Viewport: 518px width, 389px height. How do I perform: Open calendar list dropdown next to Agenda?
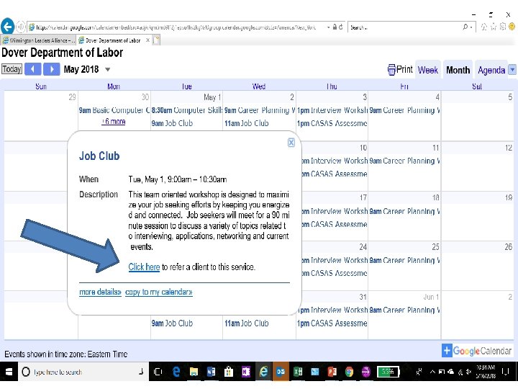512,69
